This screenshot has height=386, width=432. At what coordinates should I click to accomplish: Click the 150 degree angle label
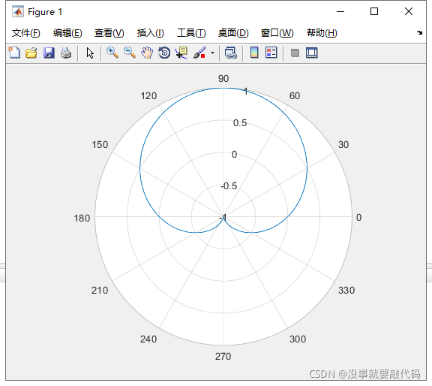(x=100, y=145)
